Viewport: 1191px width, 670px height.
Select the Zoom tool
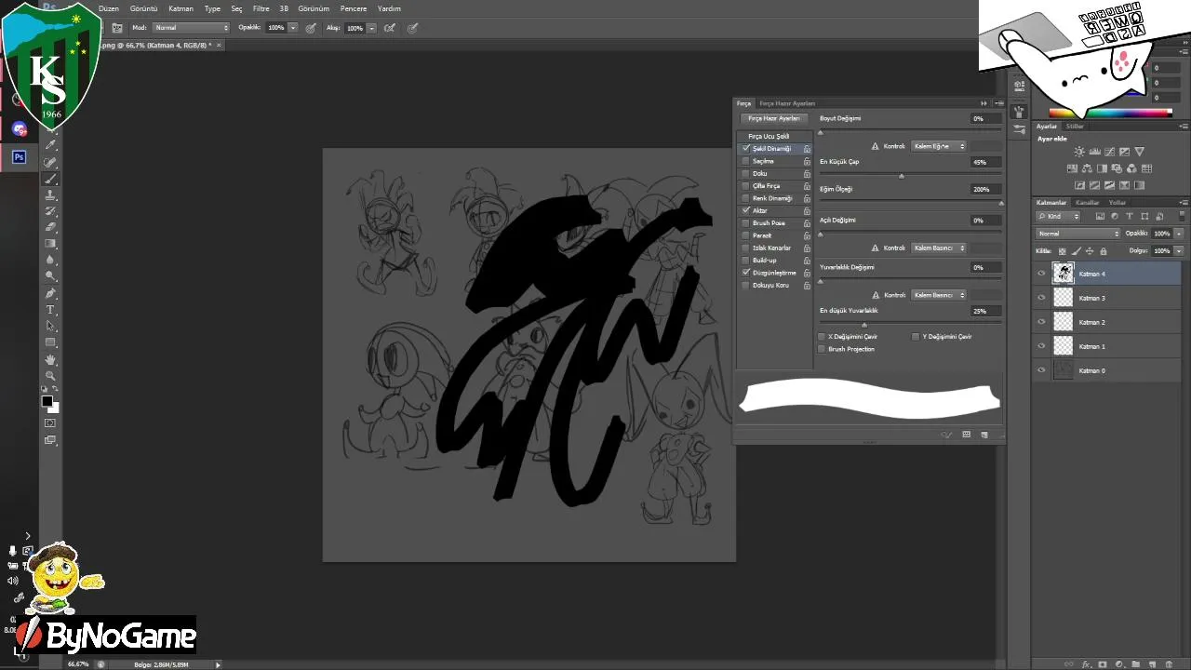(50, 375)
